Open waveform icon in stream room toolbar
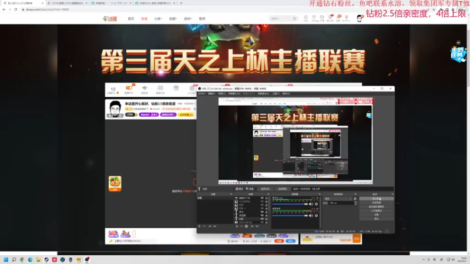Image resolution: width=470 pixels, height=264 pixels. (x=145, y=88)
